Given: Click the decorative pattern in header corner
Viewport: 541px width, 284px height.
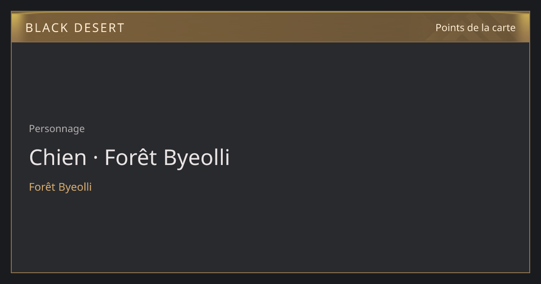Looking at the screenshot, I should pos(469,27).
